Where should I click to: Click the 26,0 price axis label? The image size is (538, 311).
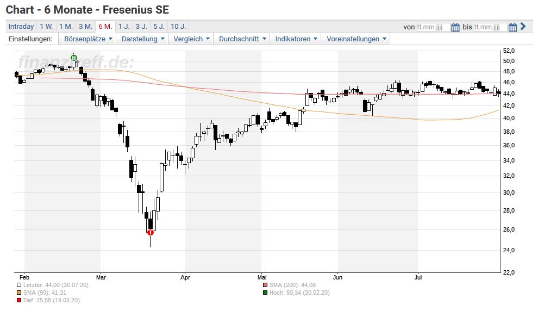pos(509,229)
